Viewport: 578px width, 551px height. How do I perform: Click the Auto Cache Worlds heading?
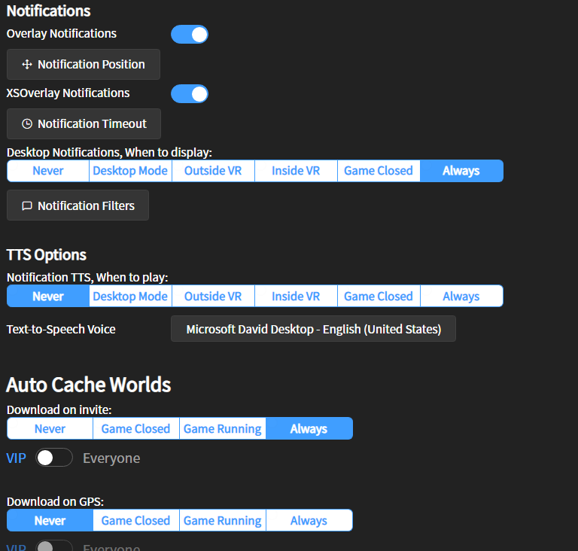(89, 385)
